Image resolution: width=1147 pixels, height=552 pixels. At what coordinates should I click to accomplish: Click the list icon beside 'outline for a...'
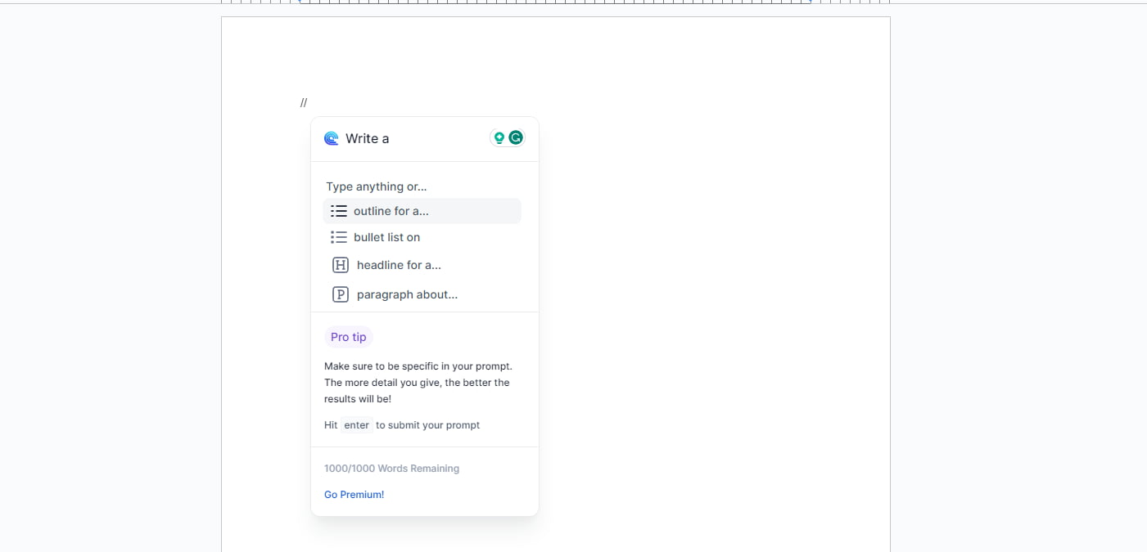pos(338,210)
